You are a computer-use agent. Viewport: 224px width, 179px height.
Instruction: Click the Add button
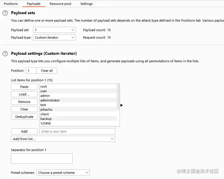point(24,131)
